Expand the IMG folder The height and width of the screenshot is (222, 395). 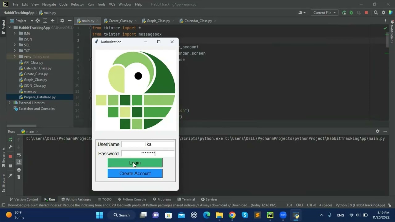coord(15,33)
